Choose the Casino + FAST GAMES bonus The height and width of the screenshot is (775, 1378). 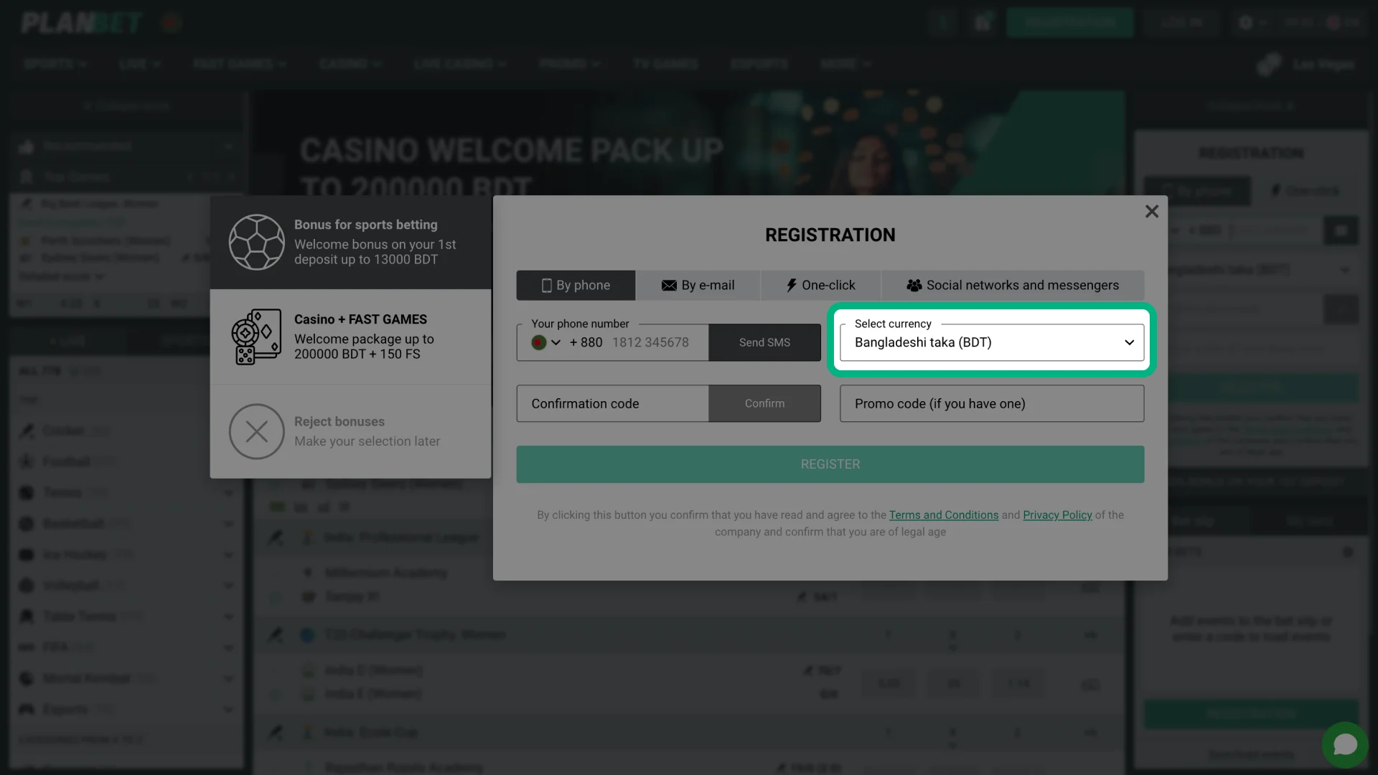(350, 337)
